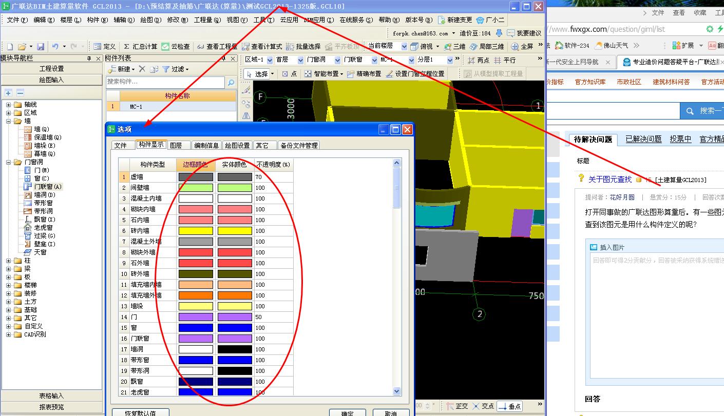The height and width of the screenshot is (416, 724).
Task: Start 云检查 cloud check
Action: click(176, 47)
